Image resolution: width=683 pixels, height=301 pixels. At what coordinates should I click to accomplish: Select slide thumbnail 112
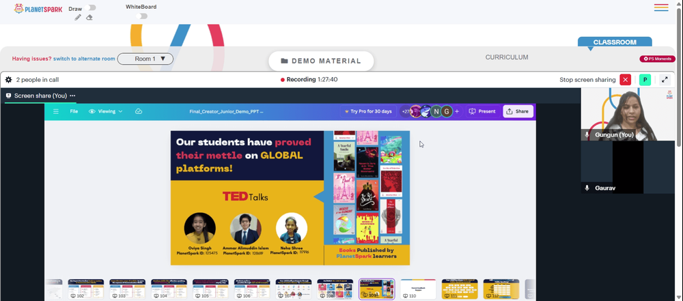pos(501,289)
